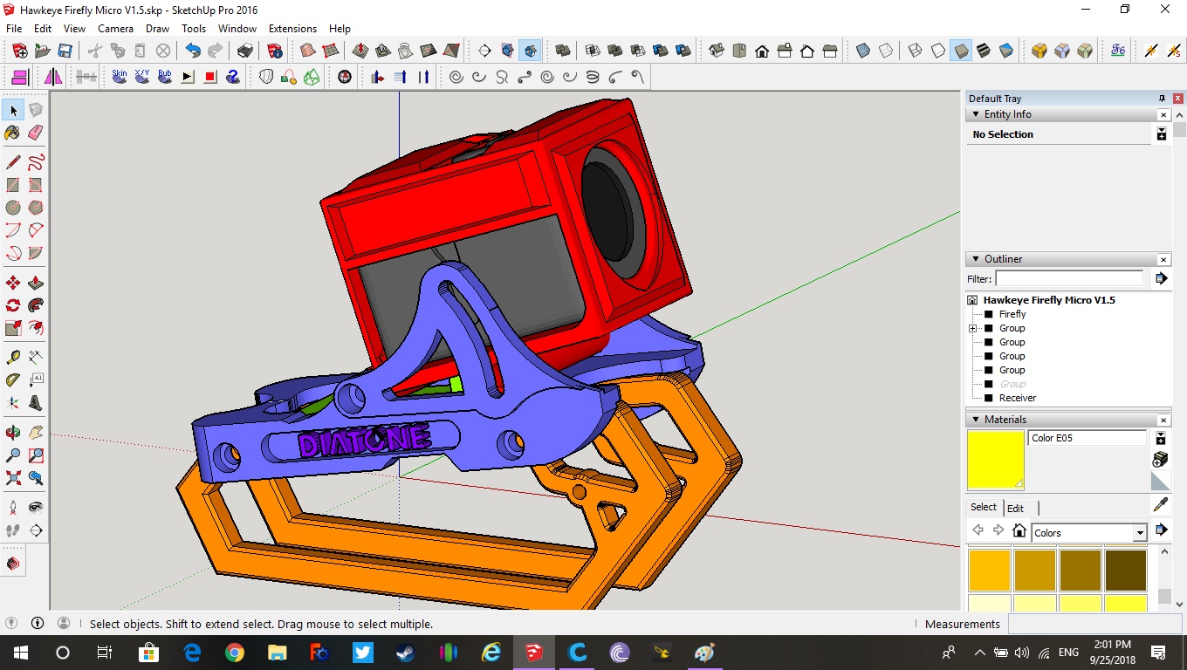This screenshot has height=670, width=1187.
Task: Collapse the Outliner panel
Action: 976,259
